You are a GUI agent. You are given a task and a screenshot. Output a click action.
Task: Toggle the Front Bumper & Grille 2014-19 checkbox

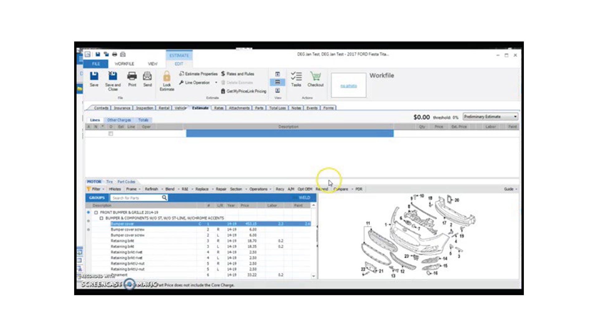(x=96, y=212)
